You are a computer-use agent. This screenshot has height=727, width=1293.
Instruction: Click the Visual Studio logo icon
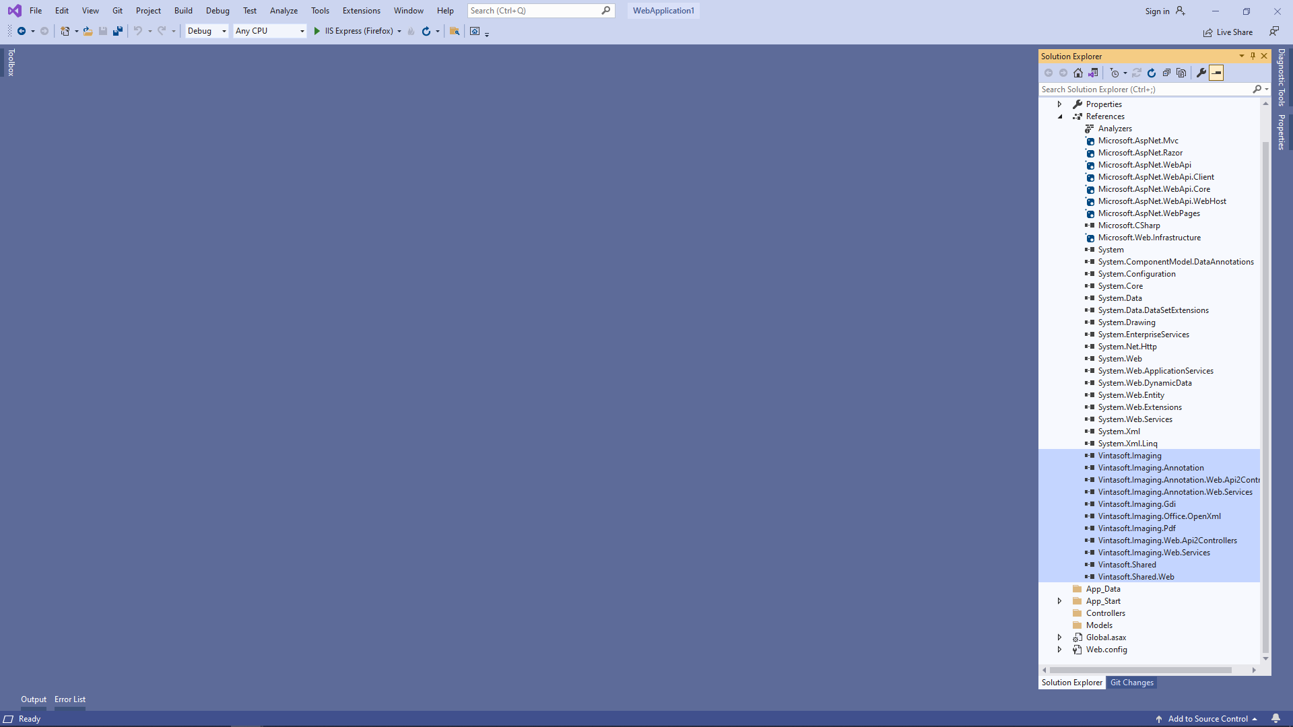pyautogui.click(x=14, y=11)
